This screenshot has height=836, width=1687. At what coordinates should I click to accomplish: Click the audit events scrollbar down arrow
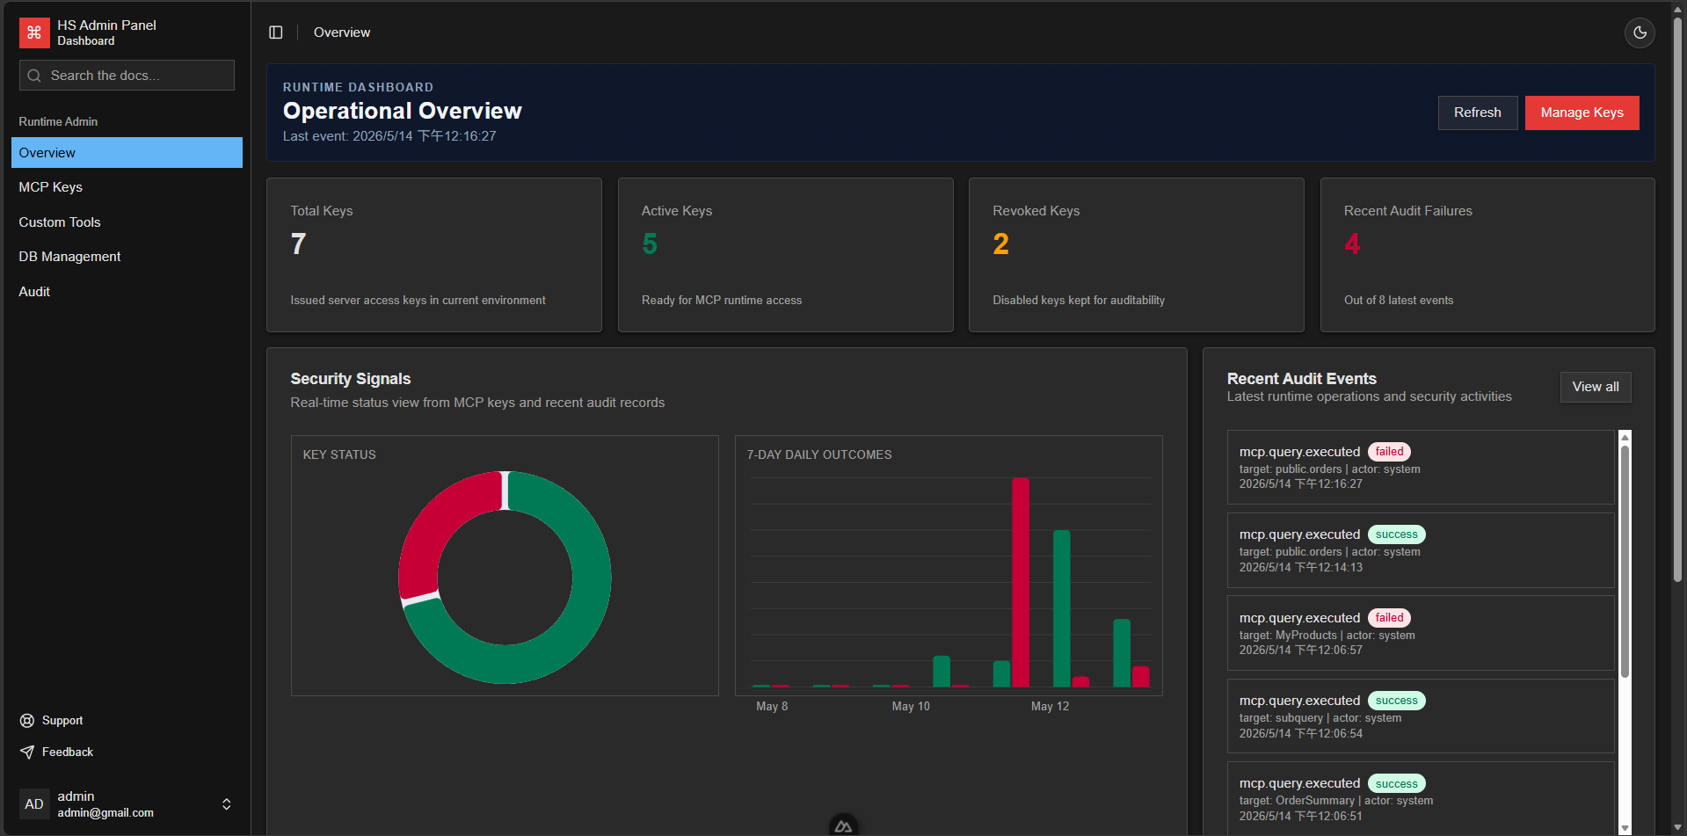(x=1625, y=828)
